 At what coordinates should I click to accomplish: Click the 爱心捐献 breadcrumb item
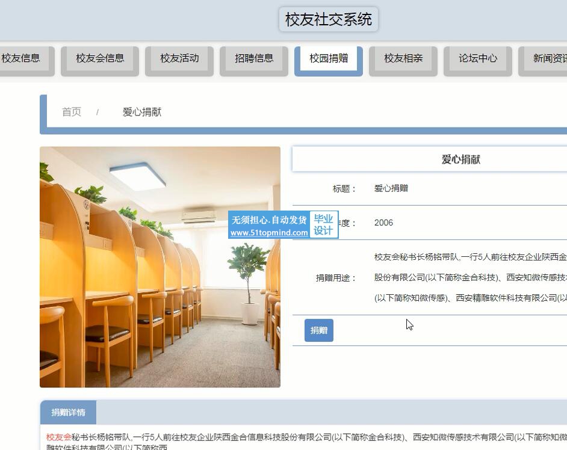[142, 112]
